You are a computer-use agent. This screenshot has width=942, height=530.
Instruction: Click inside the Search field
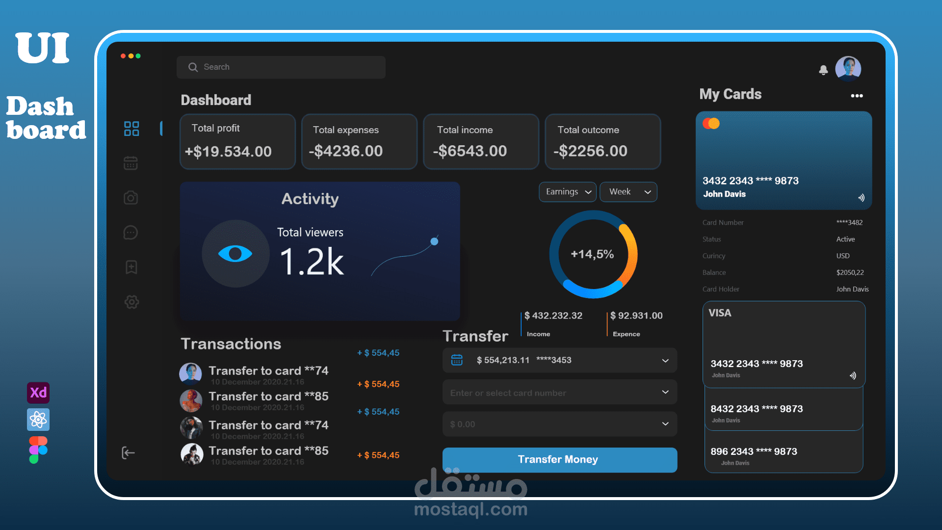(x=281, y=67)
